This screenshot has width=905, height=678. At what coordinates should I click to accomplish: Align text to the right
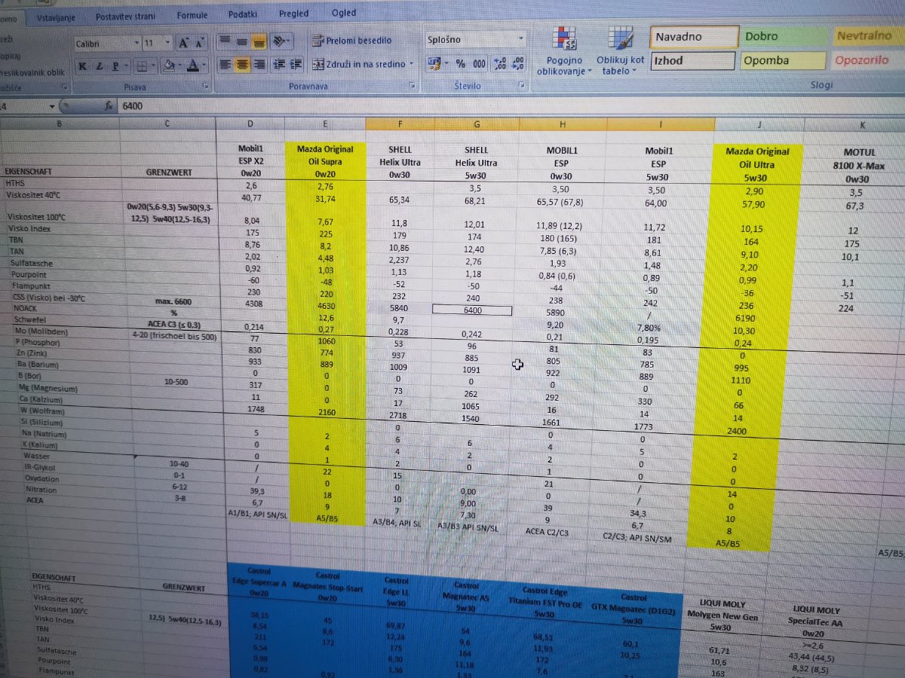259,65
